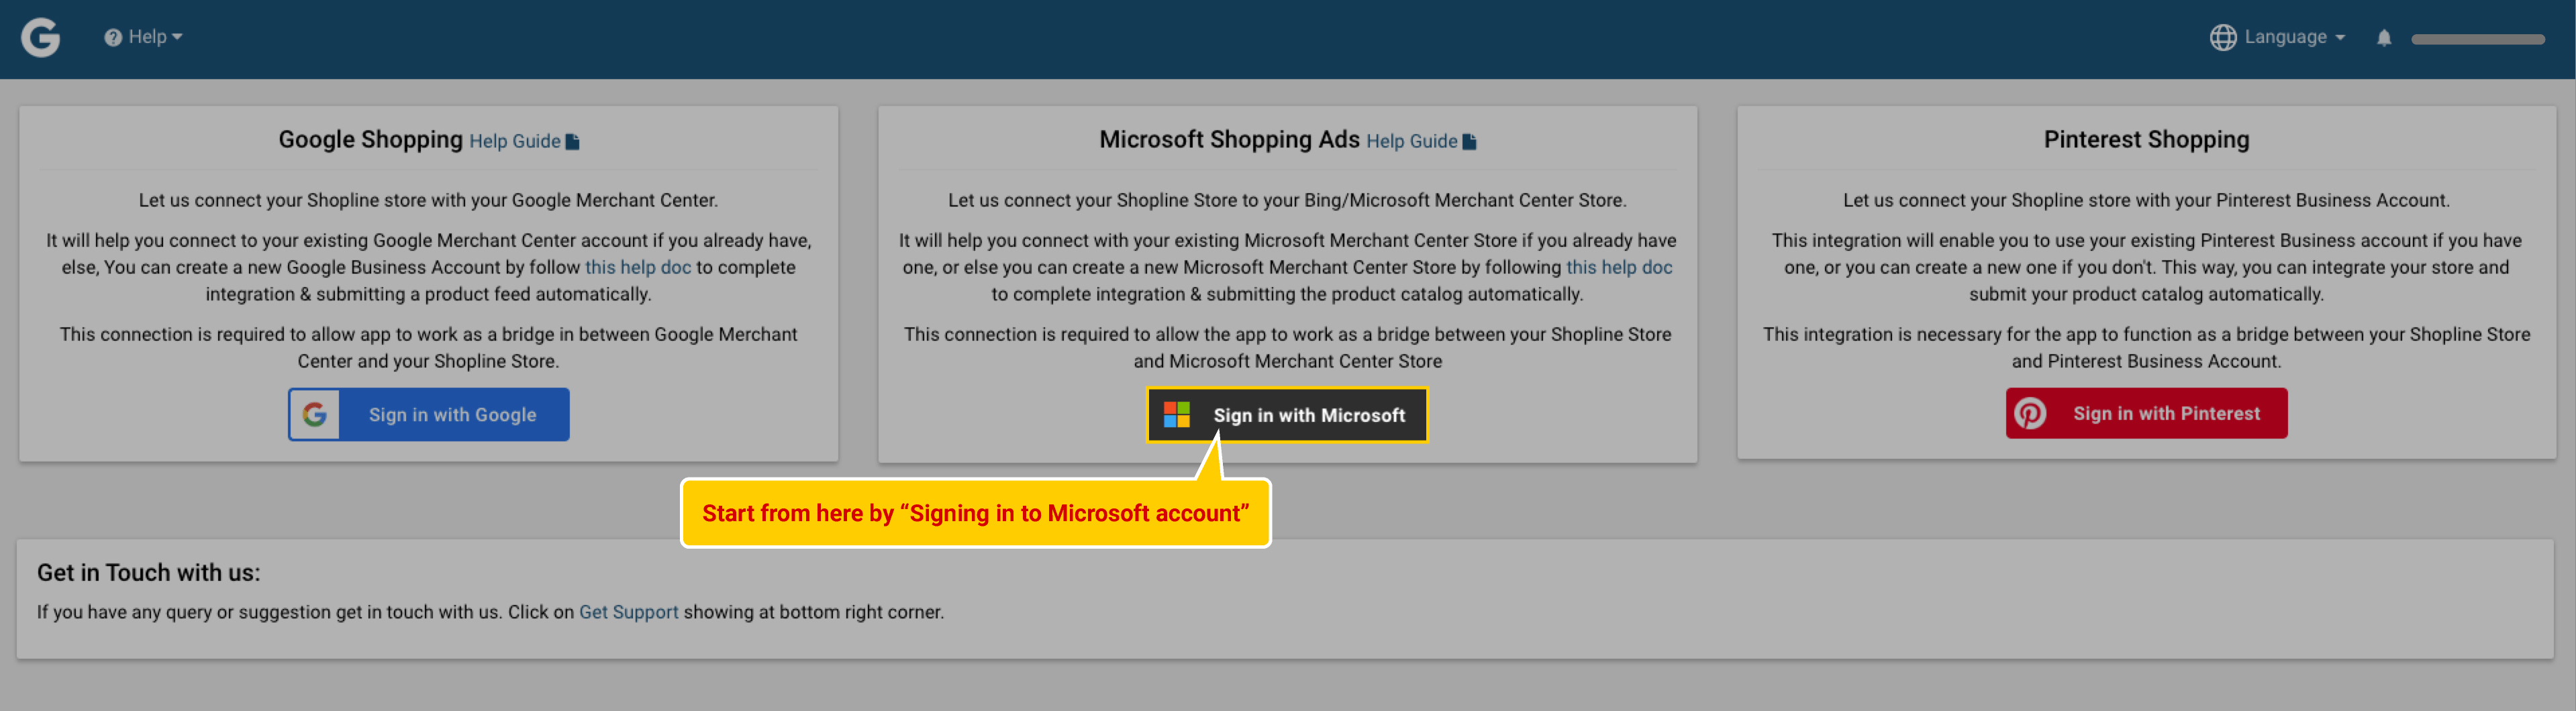Viewport: 2576px width, 711px height.
Task: Open 'this help doc' link in Microsoft card
Action: pos(1619,267)
